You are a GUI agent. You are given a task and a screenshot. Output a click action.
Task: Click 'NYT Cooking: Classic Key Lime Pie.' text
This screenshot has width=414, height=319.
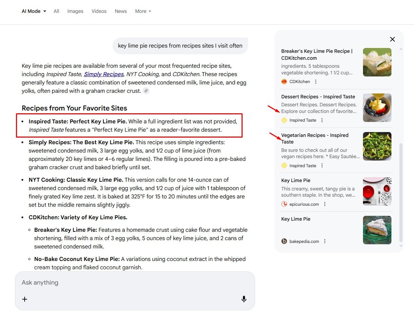[76, 180]
